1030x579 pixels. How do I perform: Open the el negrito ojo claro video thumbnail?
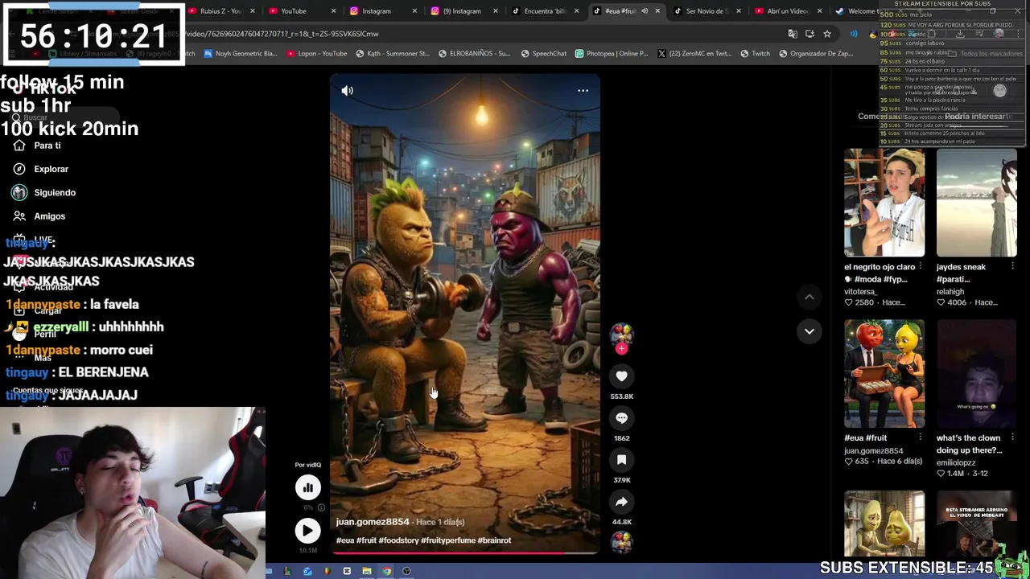tap(884, 203)
